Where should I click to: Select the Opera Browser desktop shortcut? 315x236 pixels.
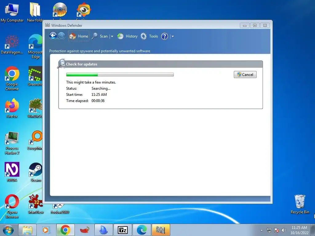12,206
